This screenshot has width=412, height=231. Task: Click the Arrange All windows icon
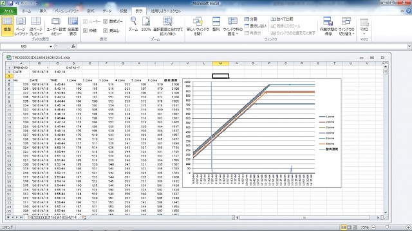click(216, 21)
